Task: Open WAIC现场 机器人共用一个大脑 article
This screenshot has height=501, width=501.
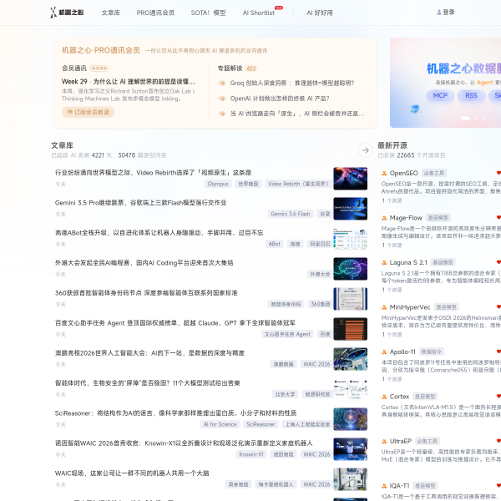Action: [132, 473]
